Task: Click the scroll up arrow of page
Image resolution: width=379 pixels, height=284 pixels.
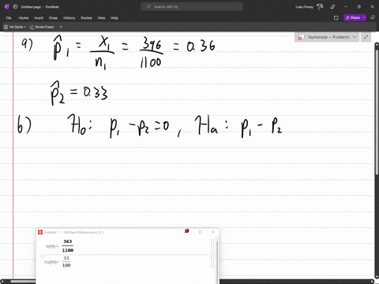Action: (377, 44)
